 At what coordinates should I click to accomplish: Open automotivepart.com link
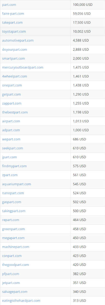tap(18, 40)
